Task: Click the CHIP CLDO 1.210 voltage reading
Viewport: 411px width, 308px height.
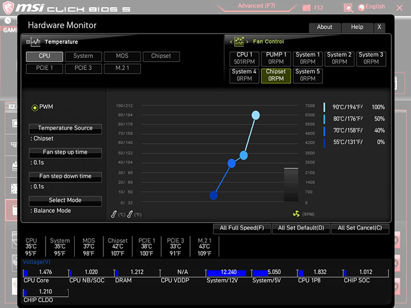Action: (46, 292)
